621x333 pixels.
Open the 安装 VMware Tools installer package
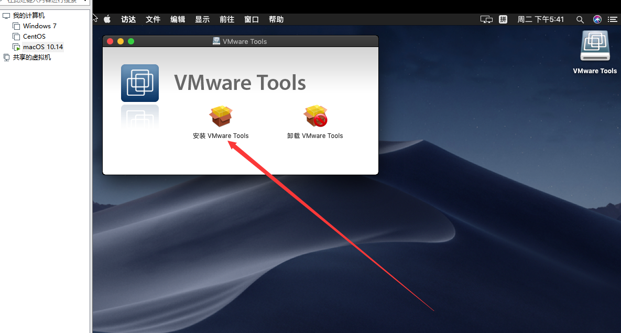pyautogui.click(x=221, y=116)
